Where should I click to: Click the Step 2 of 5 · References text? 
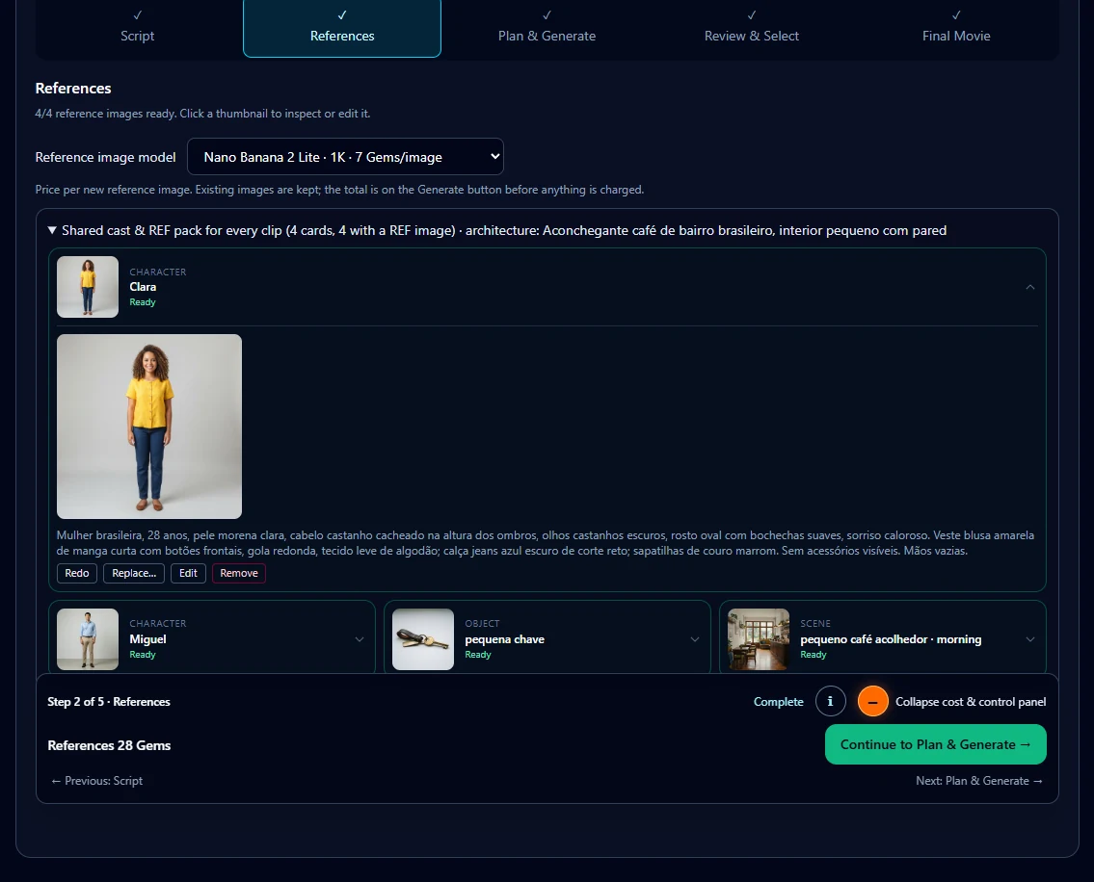pyautogui.click(x=109, y=701)
